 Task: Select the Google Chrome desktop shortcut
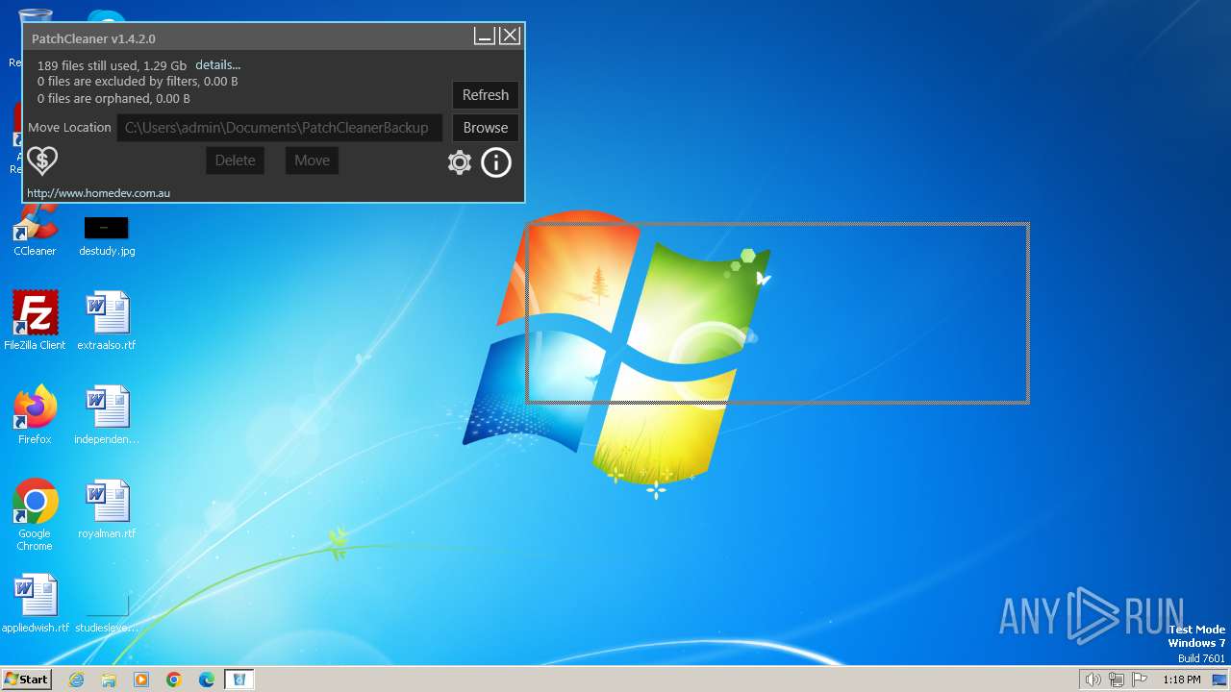35,514
